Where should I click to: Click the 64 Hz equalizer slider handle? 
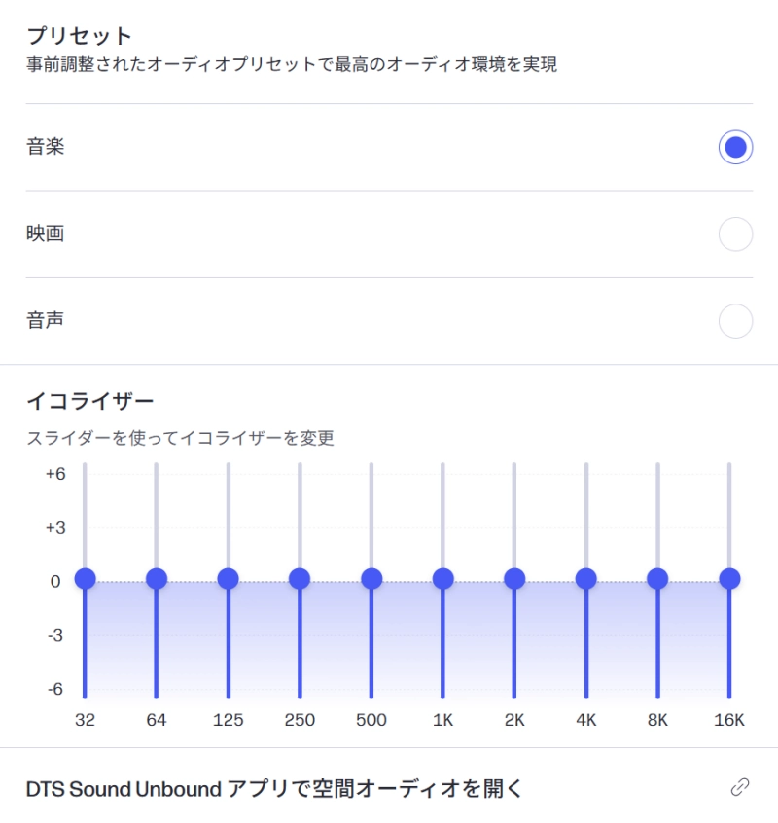point(157,578)
